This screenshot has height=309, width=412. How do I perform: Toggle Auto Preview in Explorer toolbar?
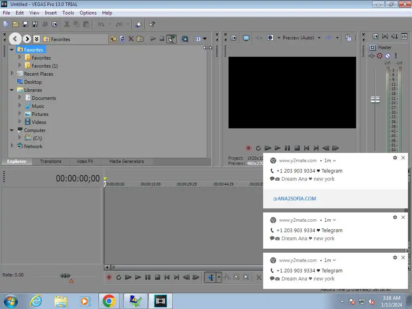click(x=171, y=39)
